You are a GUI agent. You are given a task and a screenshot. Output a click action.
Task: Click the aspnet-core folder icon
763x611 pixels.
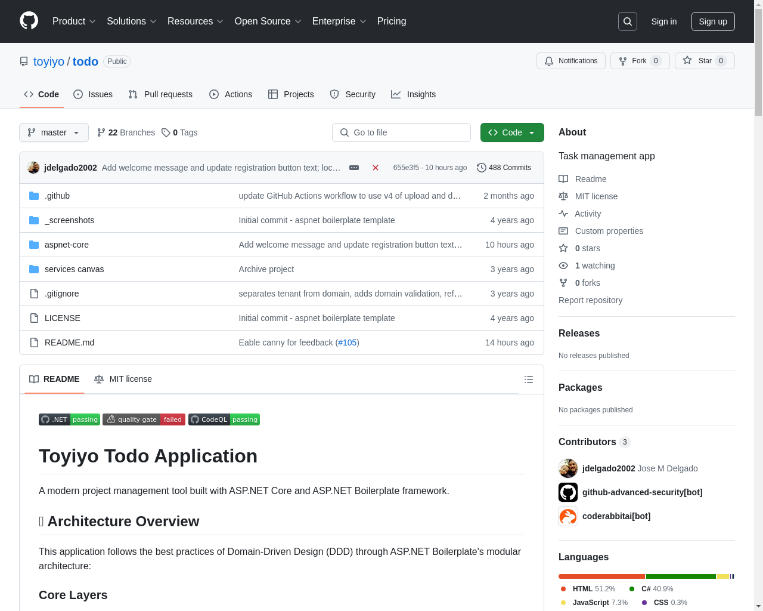click(x=34, y=245)
